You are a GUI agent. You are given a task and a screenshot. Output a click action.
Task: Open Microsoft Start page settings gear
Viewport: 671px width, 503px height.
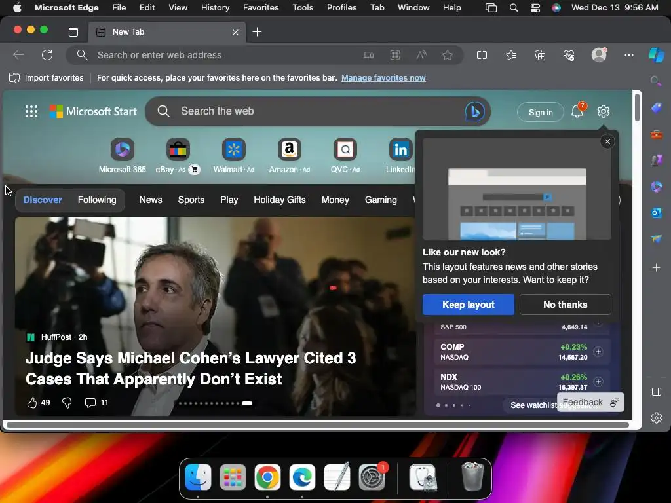[604, 111]
